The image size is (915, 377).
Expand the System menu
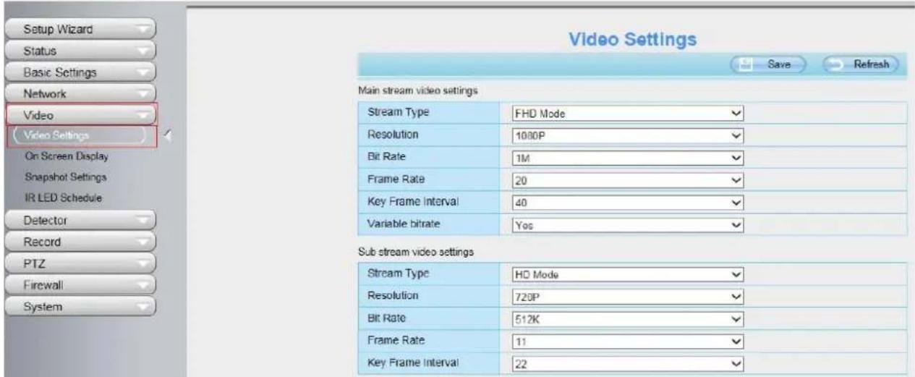[81, 306]
